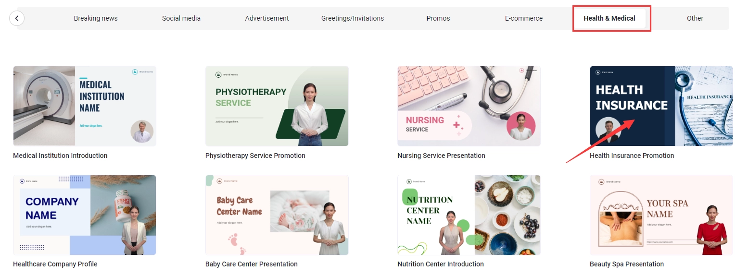The height and width of the screenshot is (276, 749).
Task: Go to Greetings/Invitations tab
Action: [353, 18]
